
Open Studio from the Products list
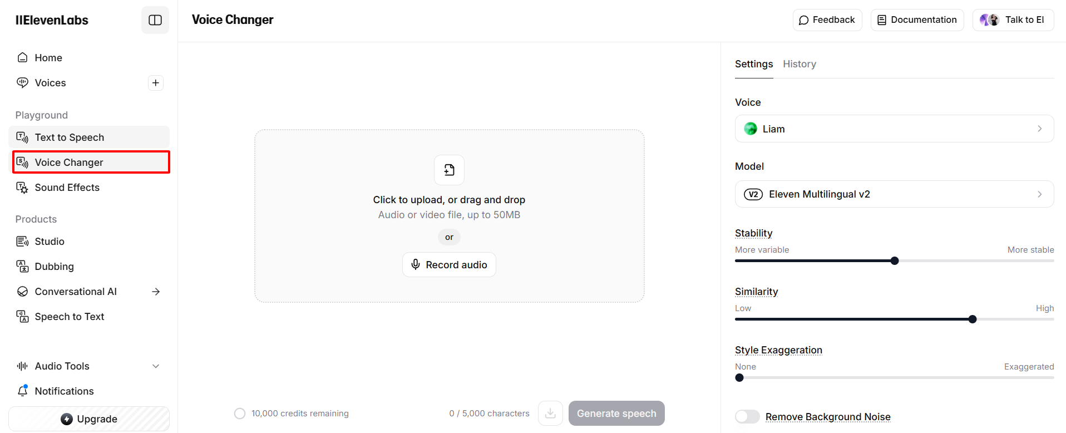tap(50, 242)
